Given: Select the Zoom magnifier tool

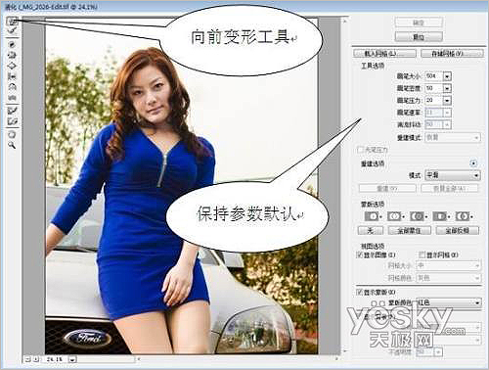Looking at the screenshot, I should [x=13, y=145].
